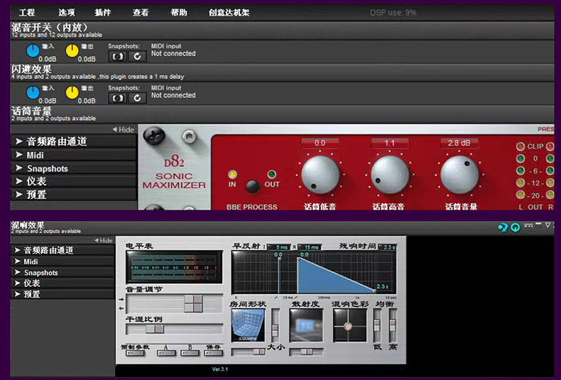
Task: Click the 1.1 value display above 话筒高音
Action: click(x=390, y=143)
